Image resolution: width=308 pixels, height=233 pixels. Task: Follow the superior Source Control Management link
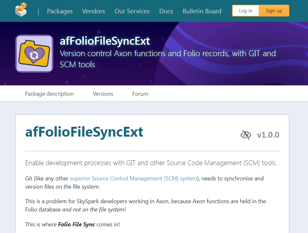point(134,178)
